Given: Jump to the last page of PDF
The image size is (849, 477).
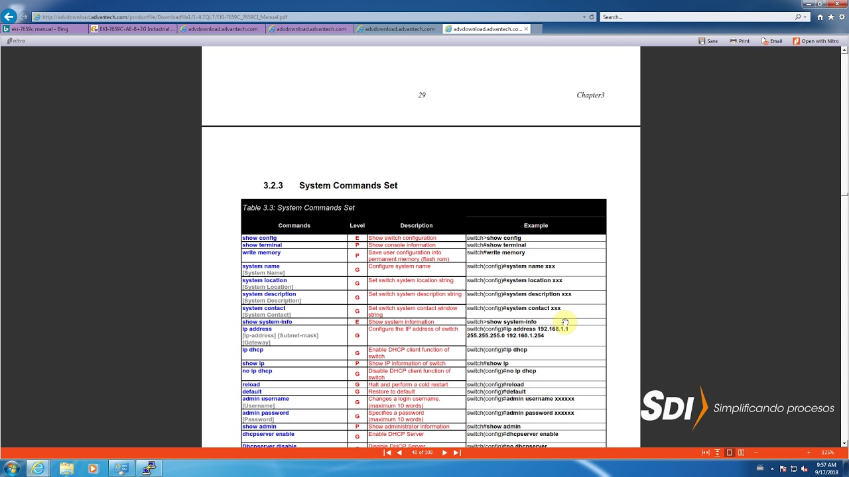Looking at the screenshot, I should tap(456, 452).
